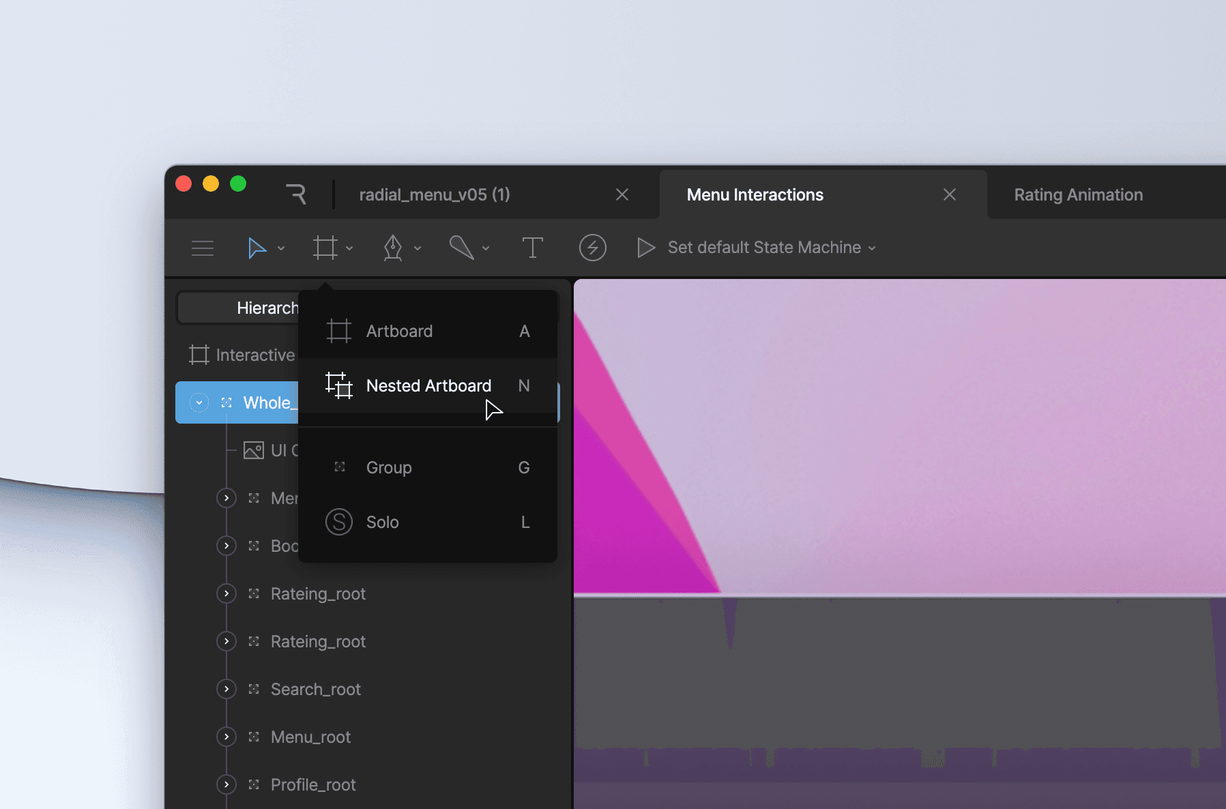Viewport: 1226px width, 809px height.
Task: Open Bone tool dropdown chevron
Action: (486, 248)
